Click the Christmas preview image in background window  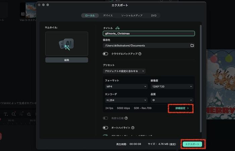point(221,85)
